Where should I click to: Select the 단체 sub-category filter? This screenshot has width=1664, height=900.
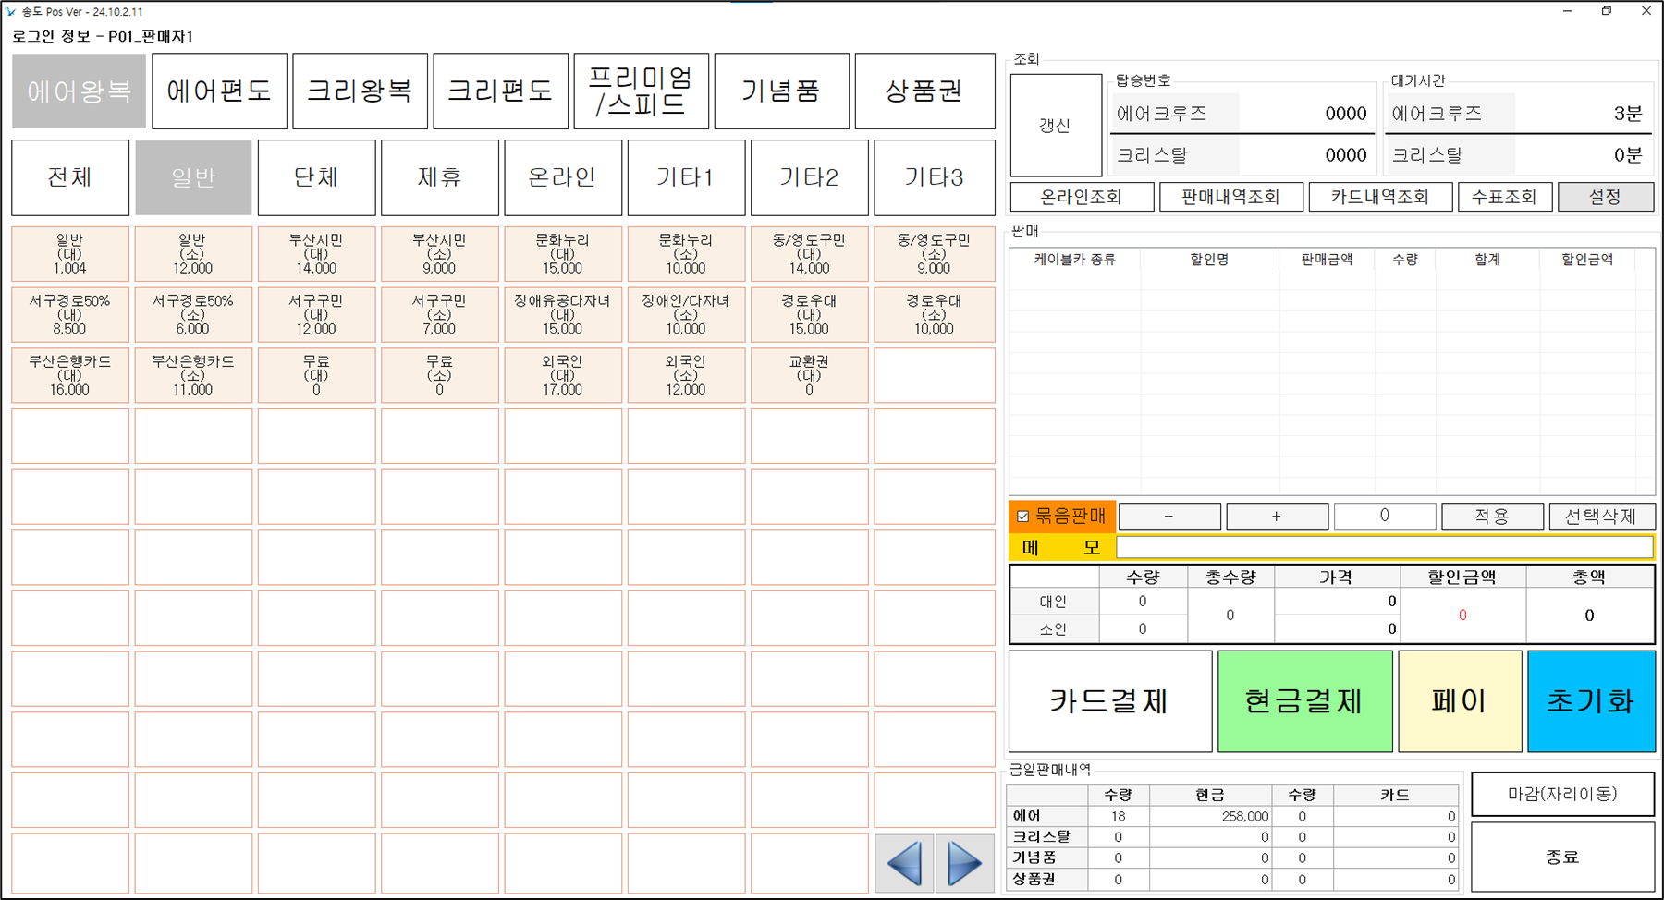316,177
